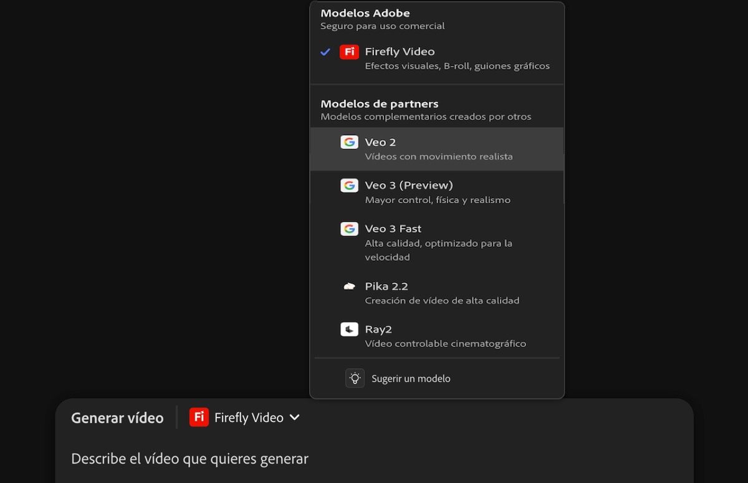Image resolution: width=748 pixels, height=483 pixels.
Task: Choose the Veo 2 partner model
Action: click(437, 149)
